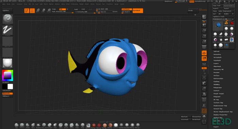Expand the ArrayMesh sub-palette

click(217, 57)
